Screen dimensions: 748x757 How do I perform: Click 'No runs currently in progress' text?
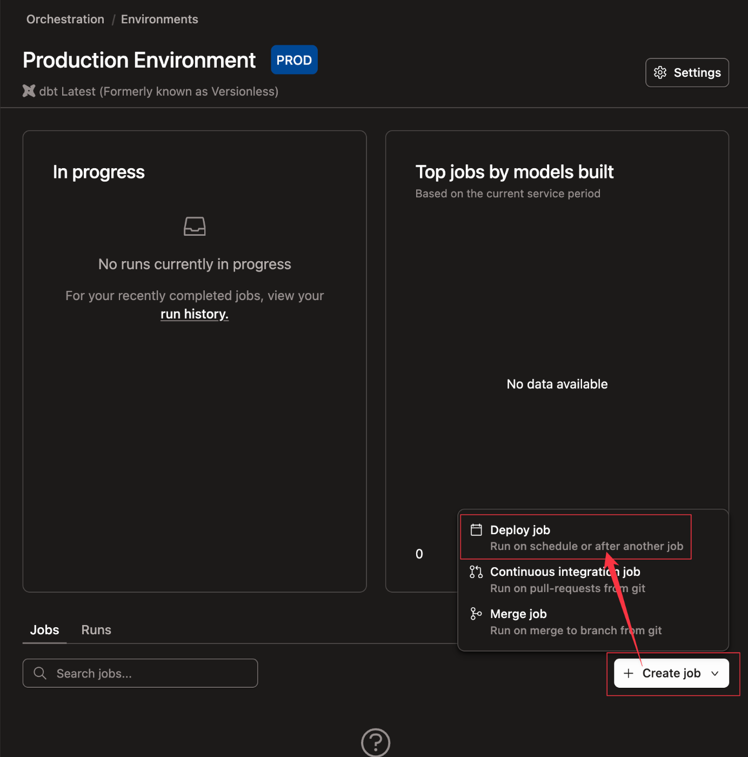tap(195, 264)
